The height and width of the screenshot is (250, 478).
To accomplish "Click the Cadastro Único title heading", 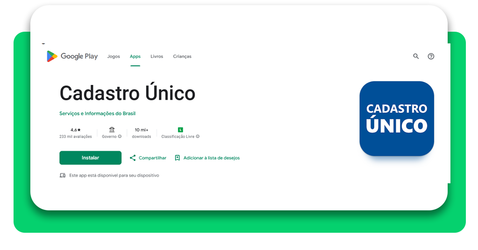I will [x=127, y=93].
